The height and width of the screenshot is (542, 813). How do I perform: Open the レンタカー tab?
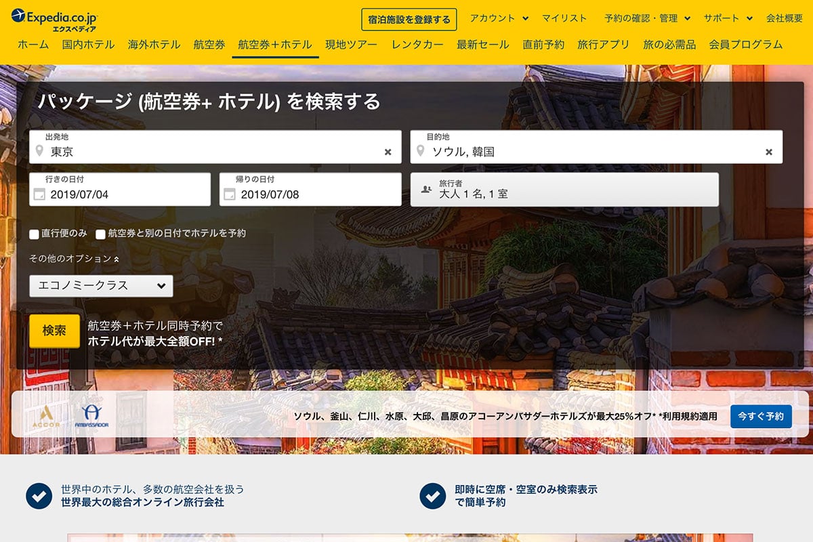[x=417, y=45]
